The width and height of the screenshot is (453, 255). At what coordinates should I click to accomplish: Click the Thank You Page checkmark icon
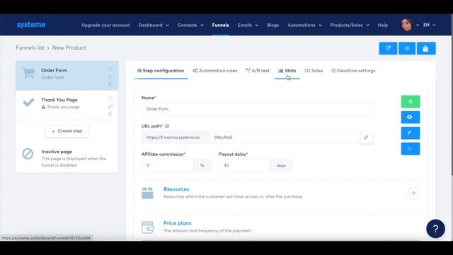(x=28, y=102)
